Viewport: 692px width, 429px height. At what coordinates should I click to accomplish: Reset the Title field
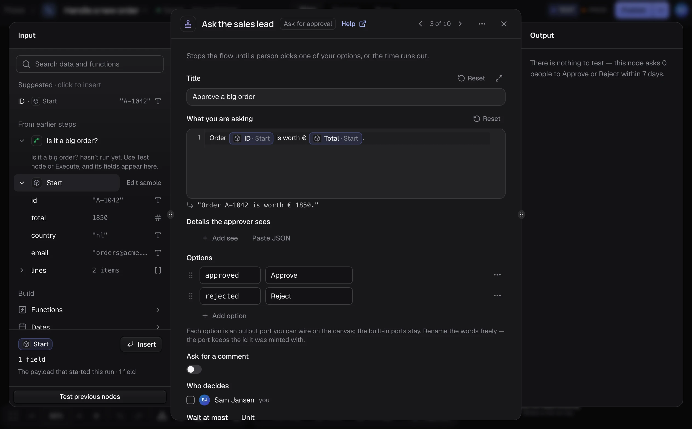click(471, 78)
